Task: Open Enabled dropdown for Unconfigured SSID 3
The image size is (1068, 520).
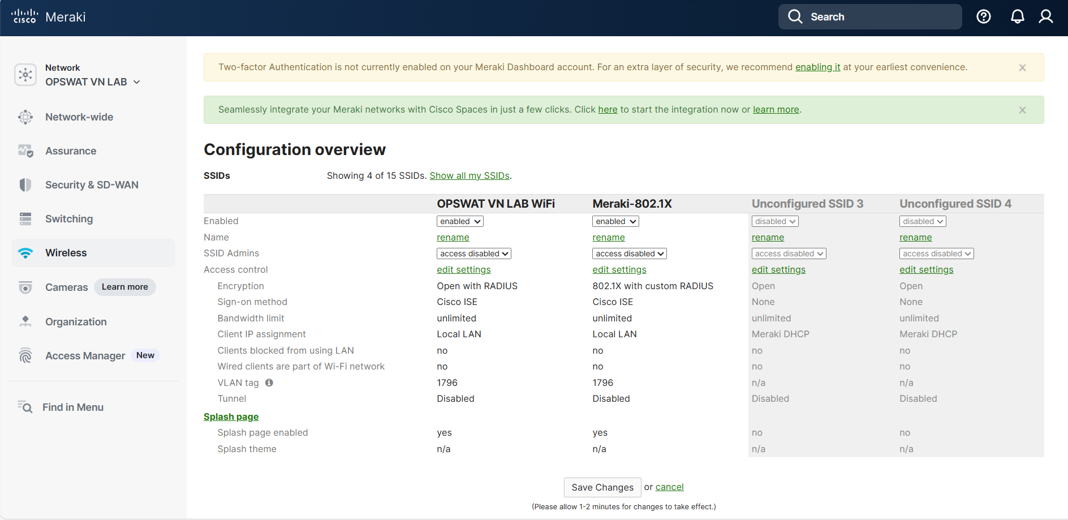Action: [775, 221]
